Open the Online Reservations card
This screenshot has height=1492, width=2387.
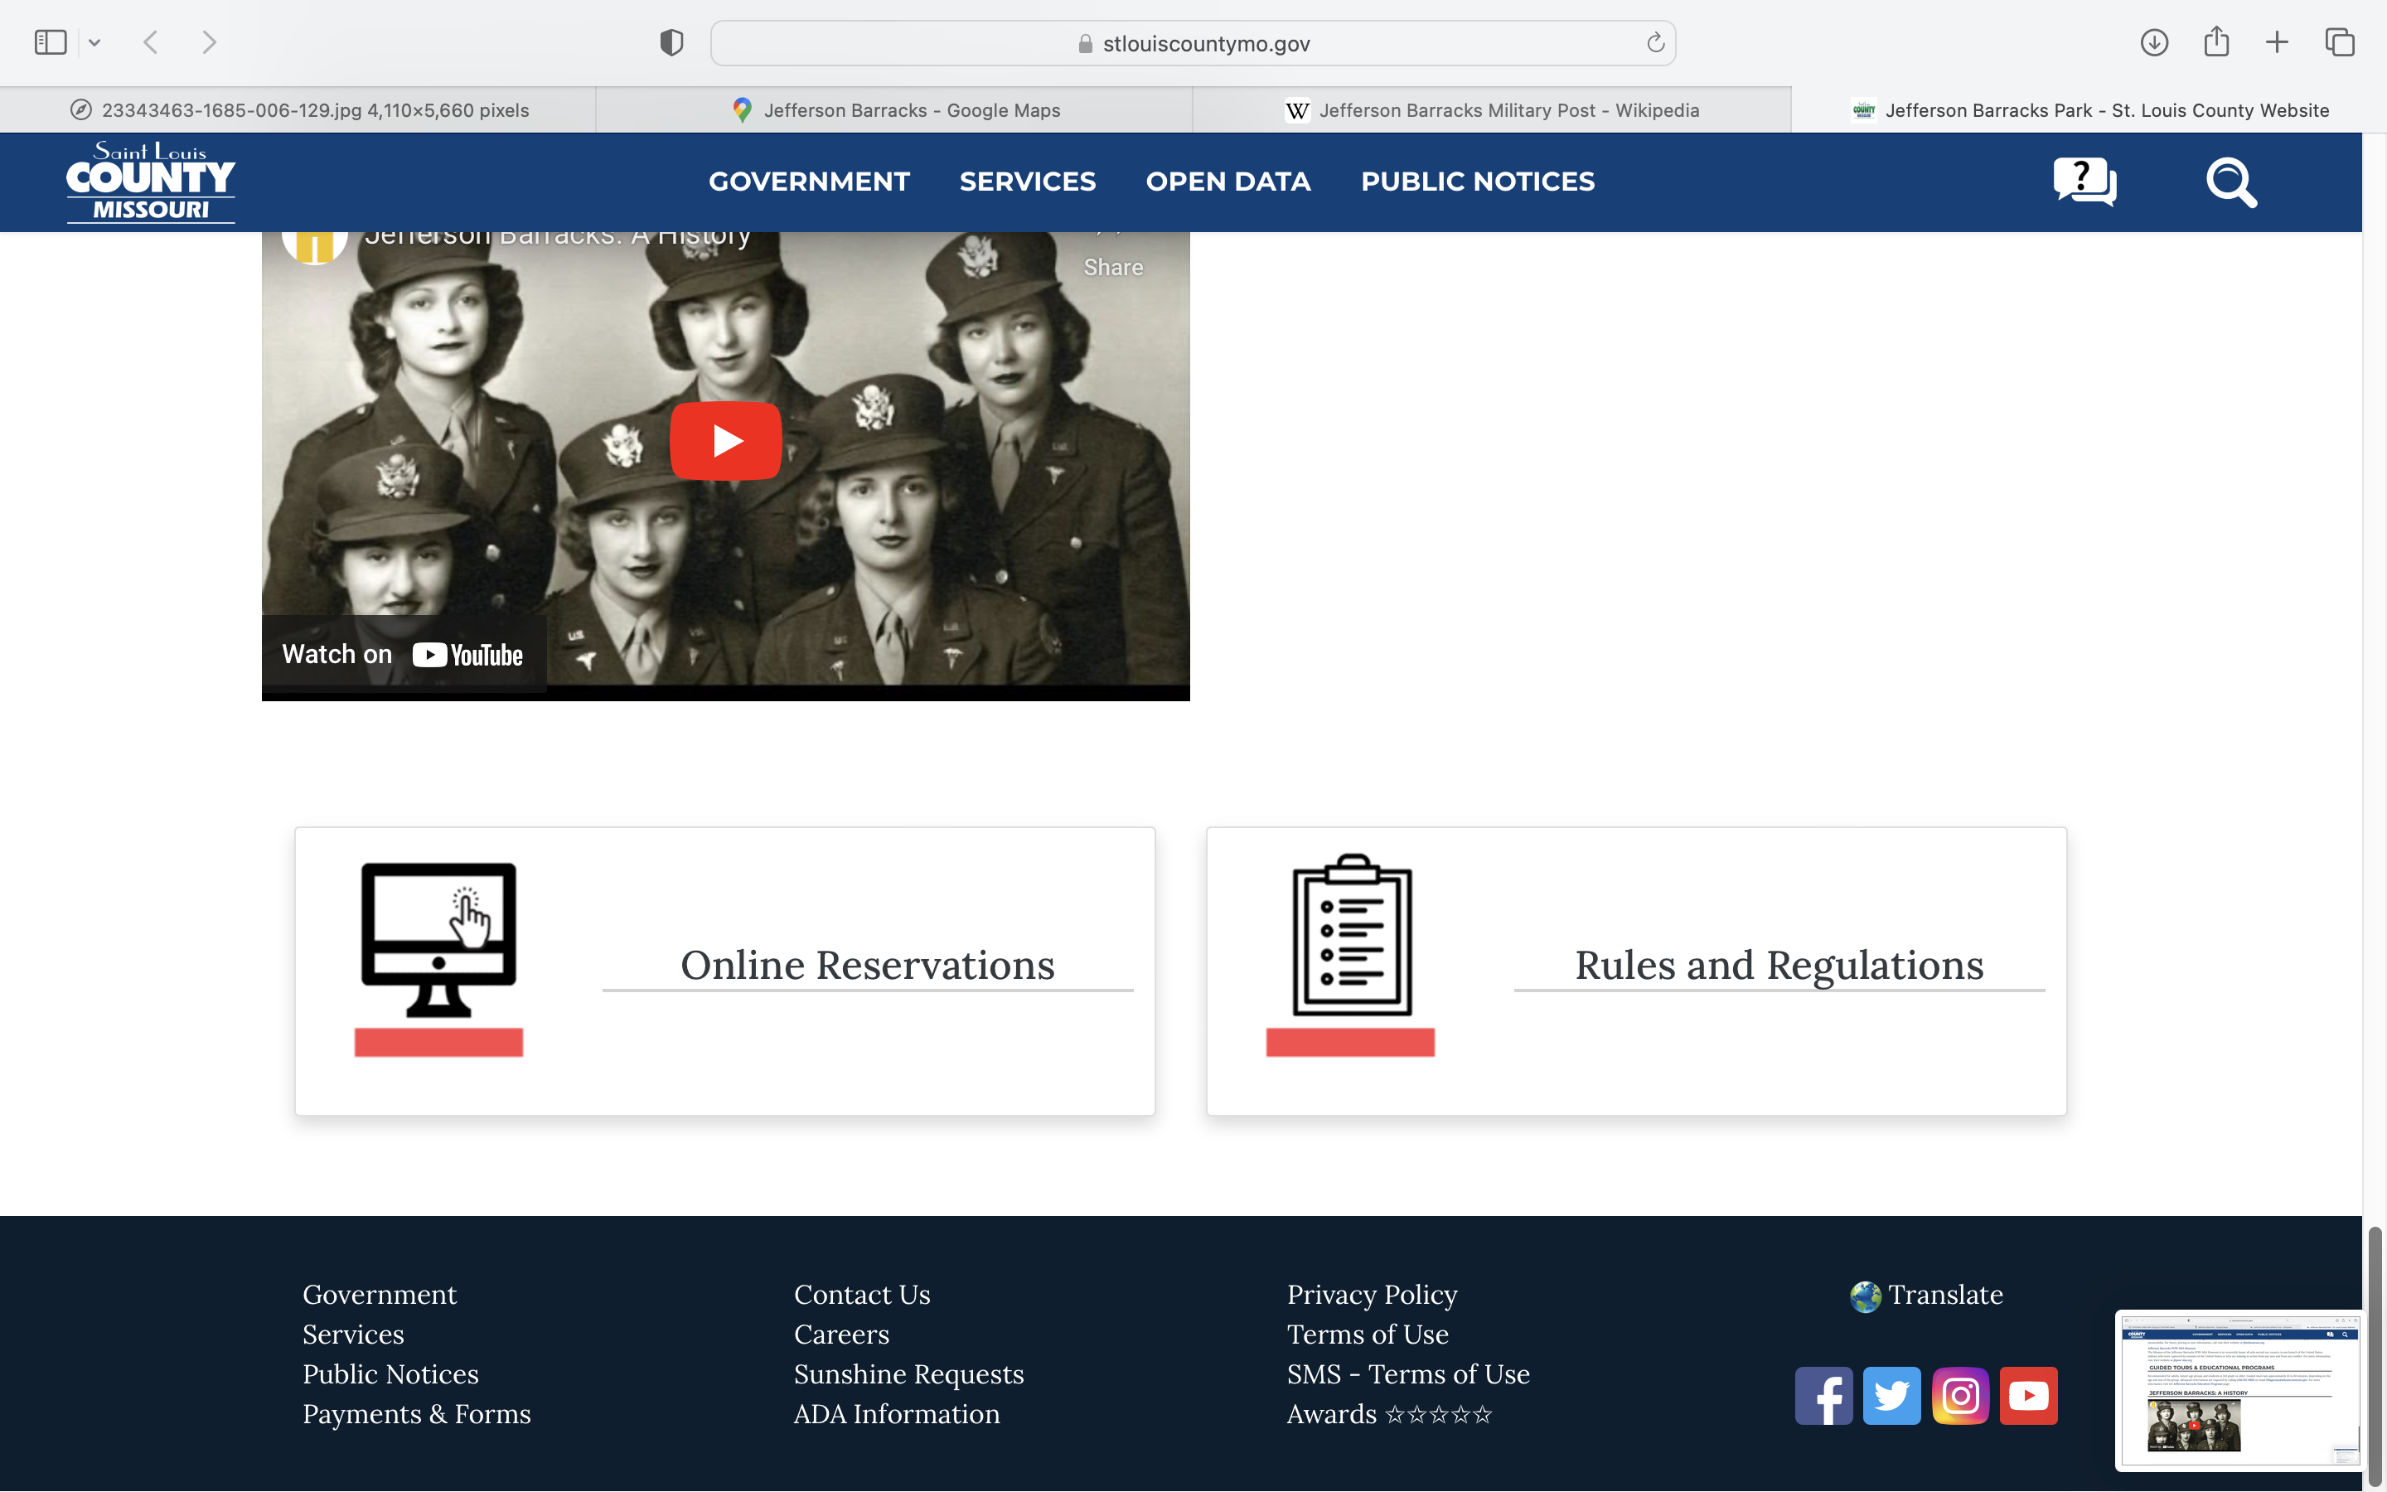866,965
